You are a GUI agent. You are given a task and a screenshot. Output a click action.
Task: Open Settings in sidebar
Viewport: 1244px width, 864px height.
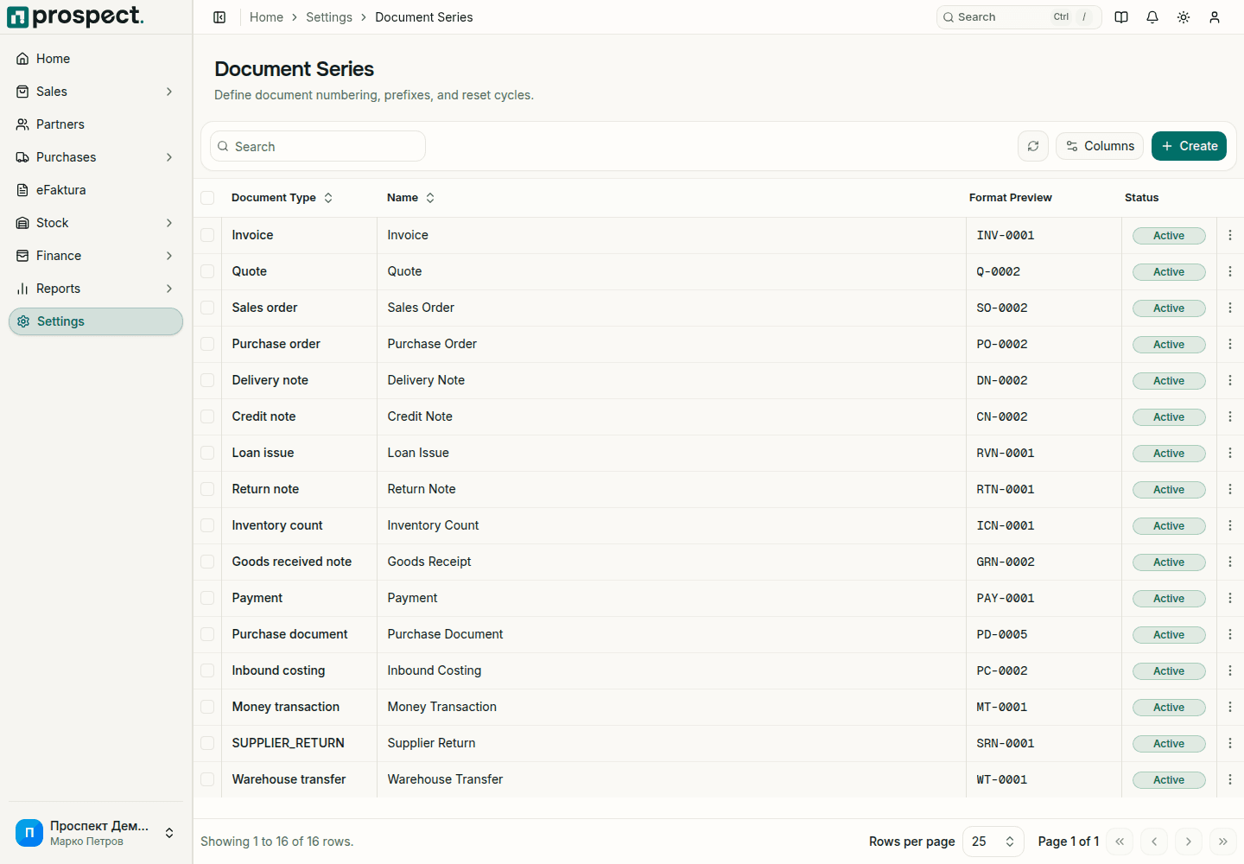tap(96, 321)
